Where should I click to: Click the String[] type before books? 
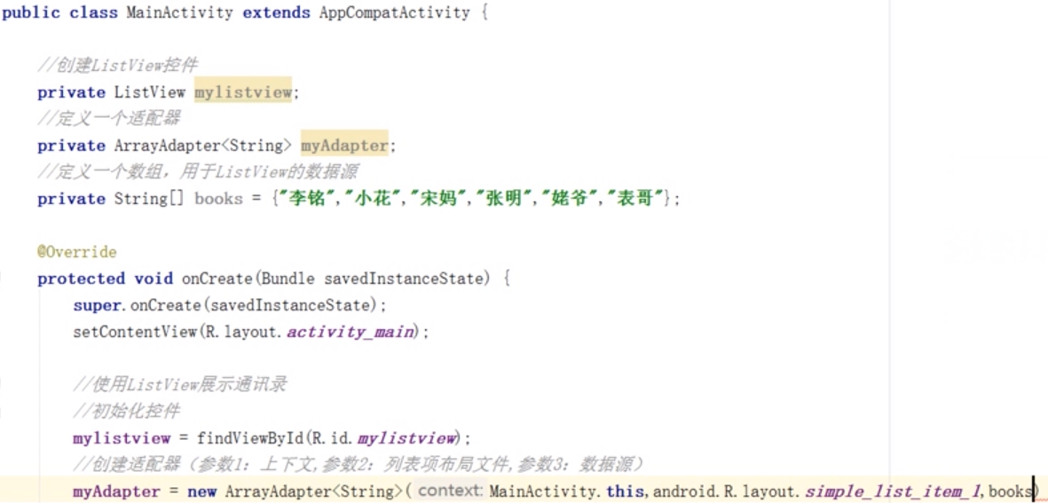coord(148,199)
